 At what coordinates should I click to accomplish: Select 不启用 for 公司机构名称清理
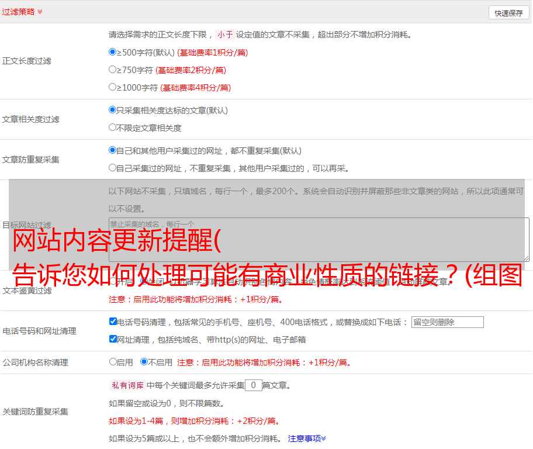tap(144, 362)
